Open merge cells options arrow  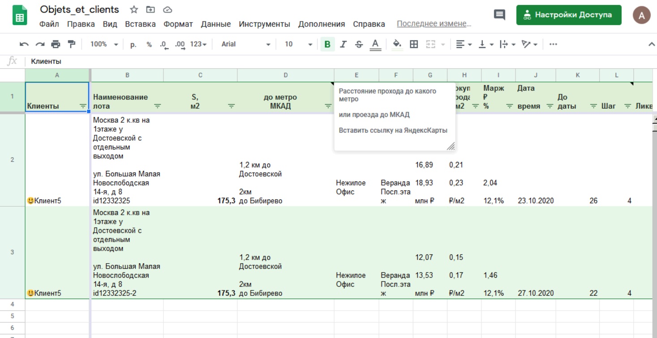(443, 44)
